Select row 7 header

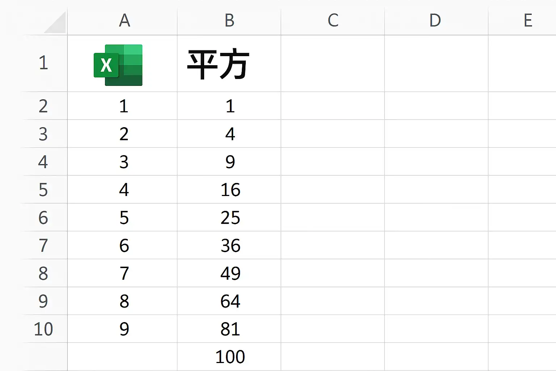point(43,245)
